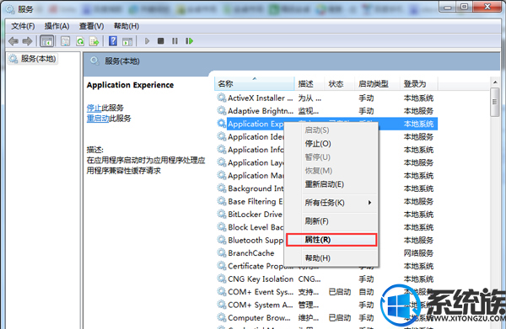This screenshot has width=506, height=329.
Task: Sort by the 名称 column header
Action: (x=255, y=83)
